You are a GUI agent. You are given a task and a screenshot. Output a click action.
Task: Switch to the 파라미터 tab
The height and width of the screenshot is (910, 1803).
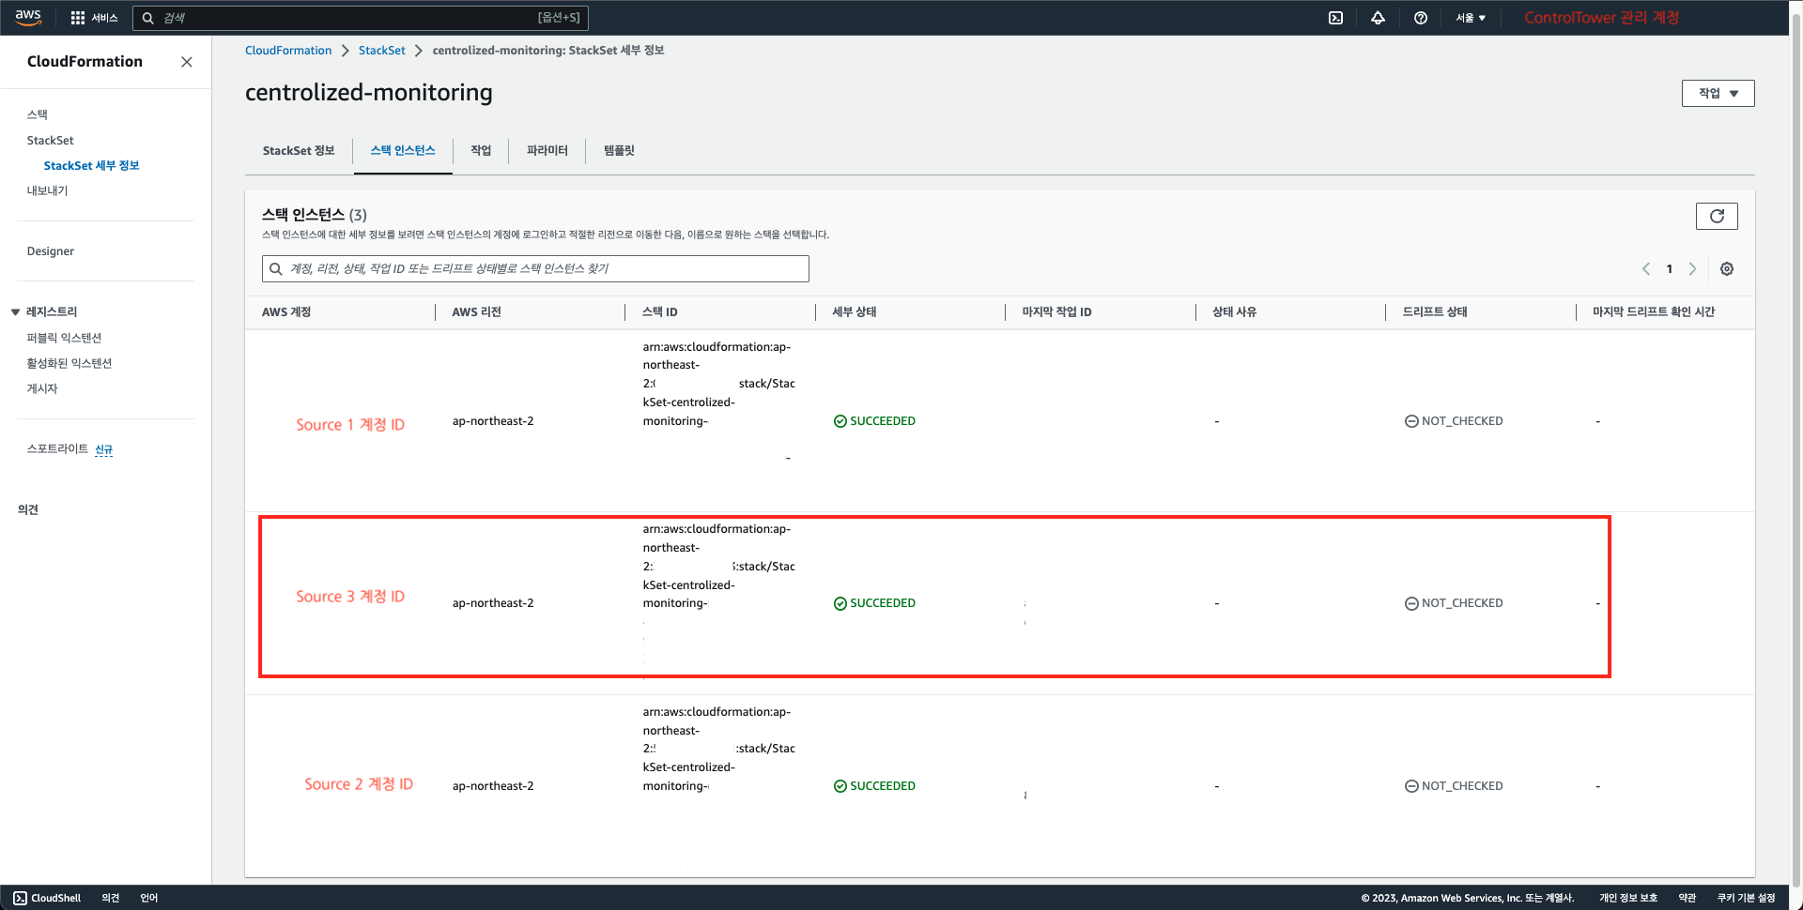pos(547,151)
